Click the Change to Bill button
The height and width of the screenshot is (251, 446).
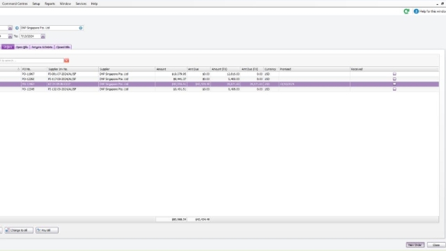tap(19, 230)
